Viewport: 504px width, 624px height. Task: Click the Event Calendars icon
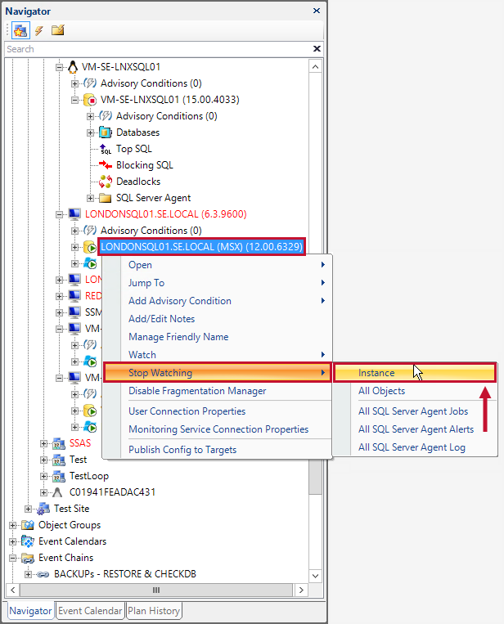(28, 541)
